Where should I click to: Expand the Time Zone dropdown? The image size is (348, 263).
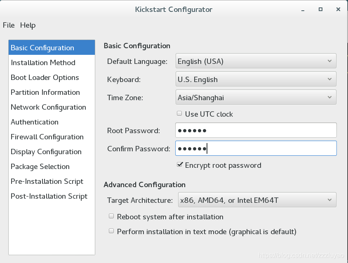click(x=256, y=97)
